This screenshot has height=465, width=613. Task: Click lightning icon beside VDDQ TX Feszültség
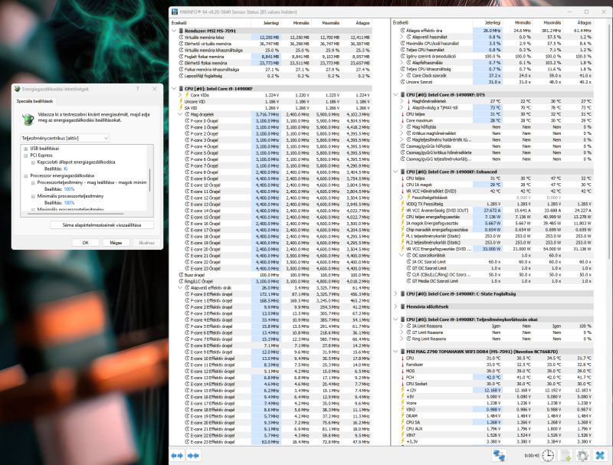[x=402, y=204]
